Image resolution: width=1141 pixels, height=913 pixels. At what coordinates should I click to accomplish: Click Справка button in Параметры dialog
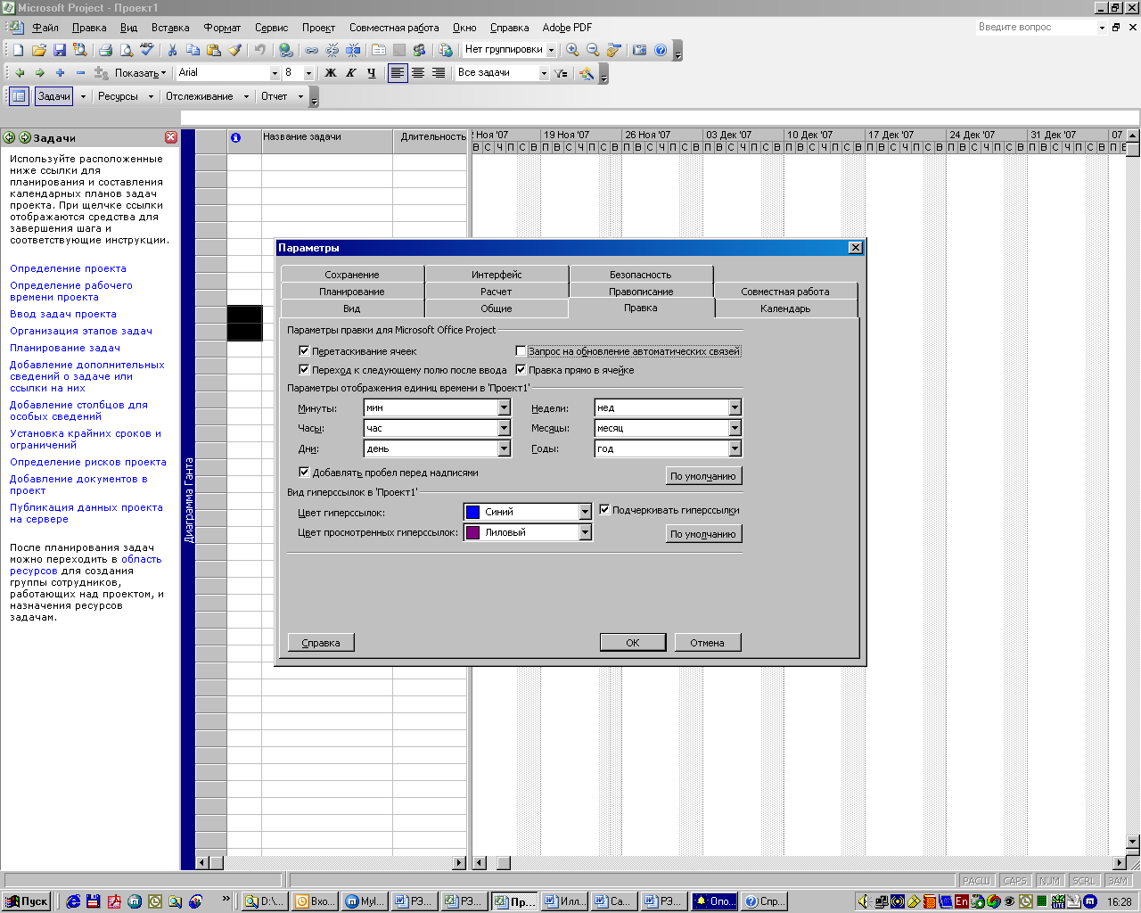coord(321,642)
